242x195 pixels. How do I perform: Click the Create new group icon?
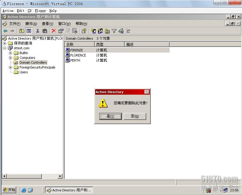point(100,31)
